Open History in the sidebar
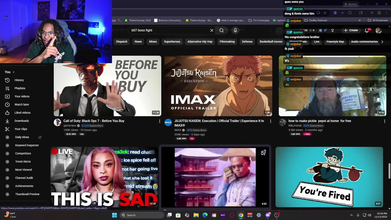Image resolution: width=391 pixels, height=220 pixels. 19,80
